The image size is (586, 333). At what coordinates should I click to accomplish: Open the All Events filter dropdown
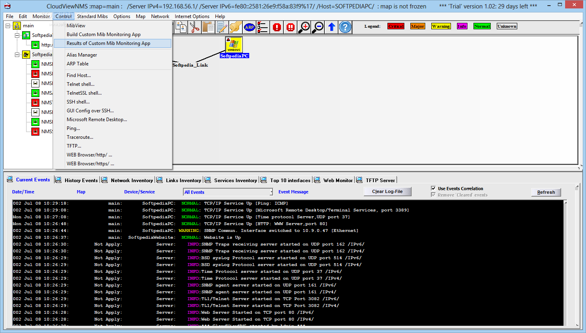(228, 192)
